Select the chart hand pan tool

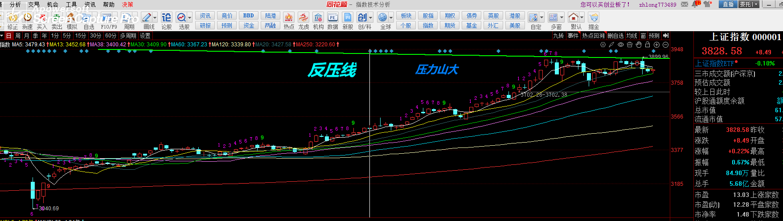coord(639,45)
